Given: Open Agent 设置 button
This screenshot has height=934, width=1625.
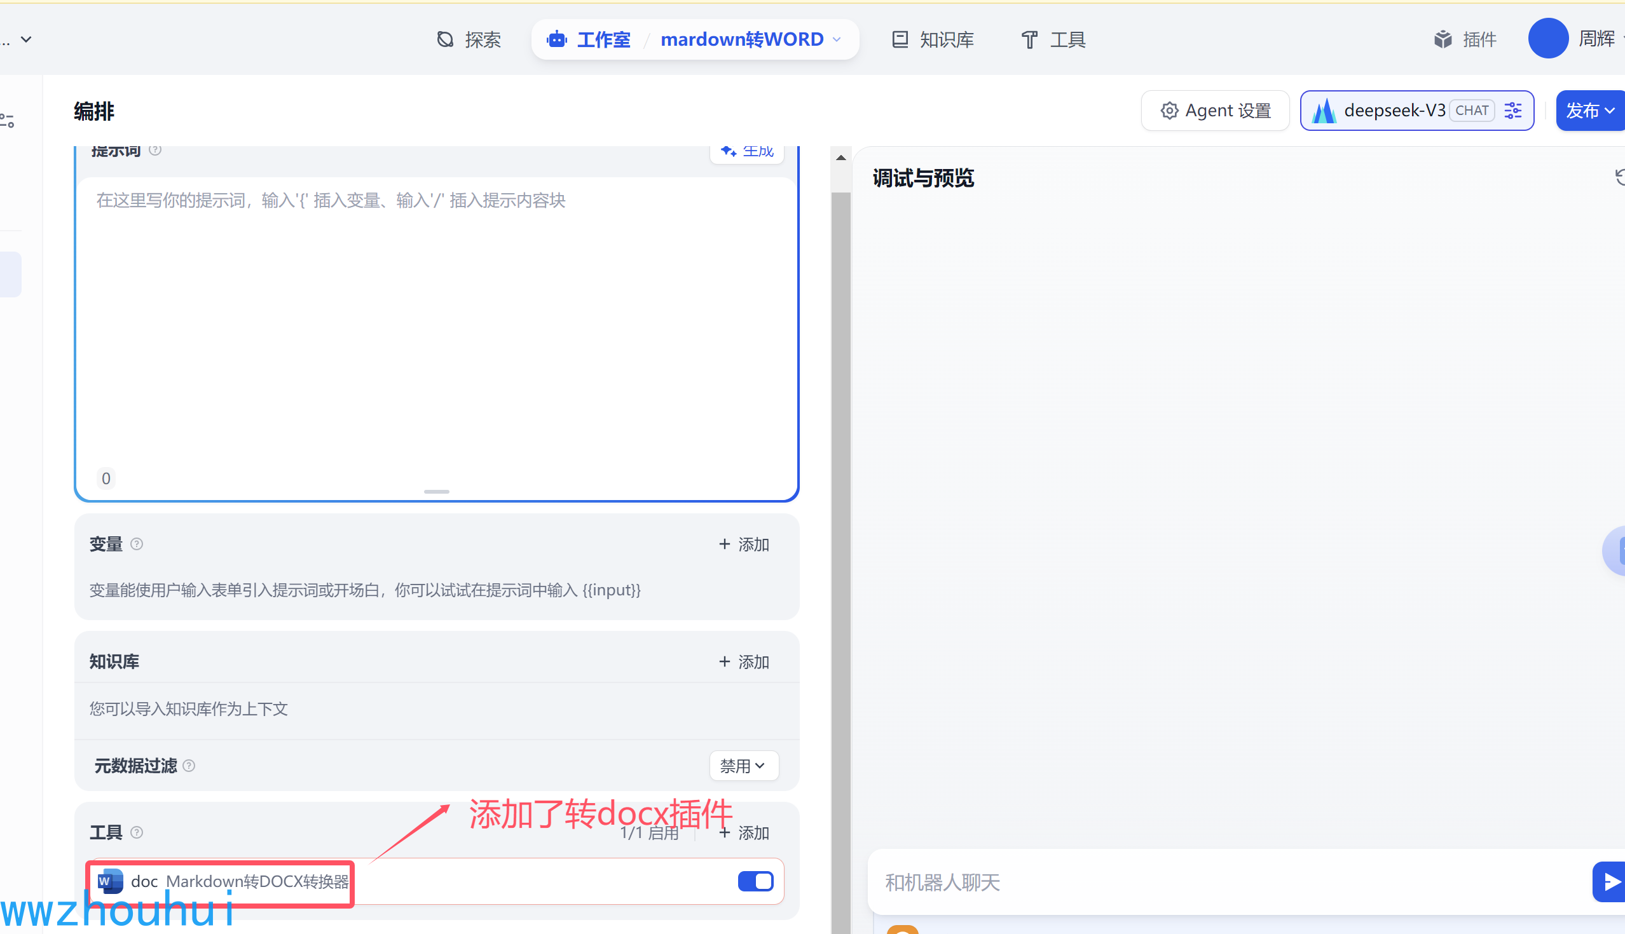Looking at the screenshot, I should [1215, 111].
